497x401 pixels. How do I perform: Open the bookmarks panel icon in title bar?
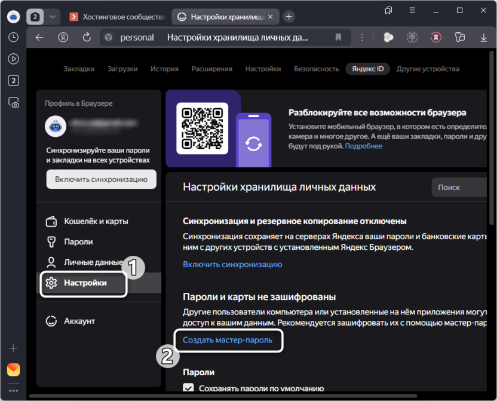pos(388,11)
